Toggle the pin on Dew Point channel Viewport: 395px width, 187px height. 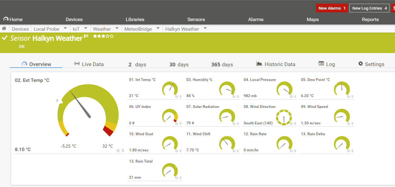coord(352,97)
